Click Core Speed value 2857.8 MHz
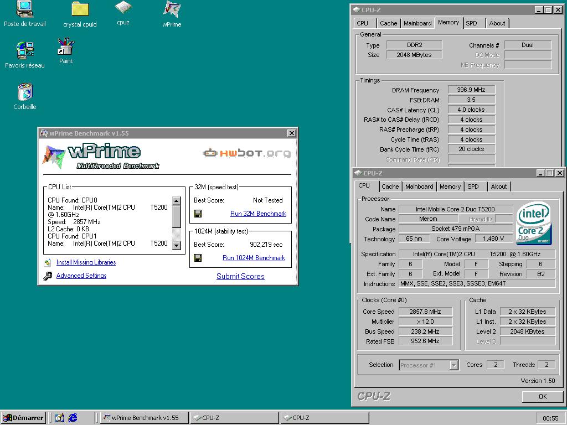The image size is (567, 425). [x=425, y=312]
